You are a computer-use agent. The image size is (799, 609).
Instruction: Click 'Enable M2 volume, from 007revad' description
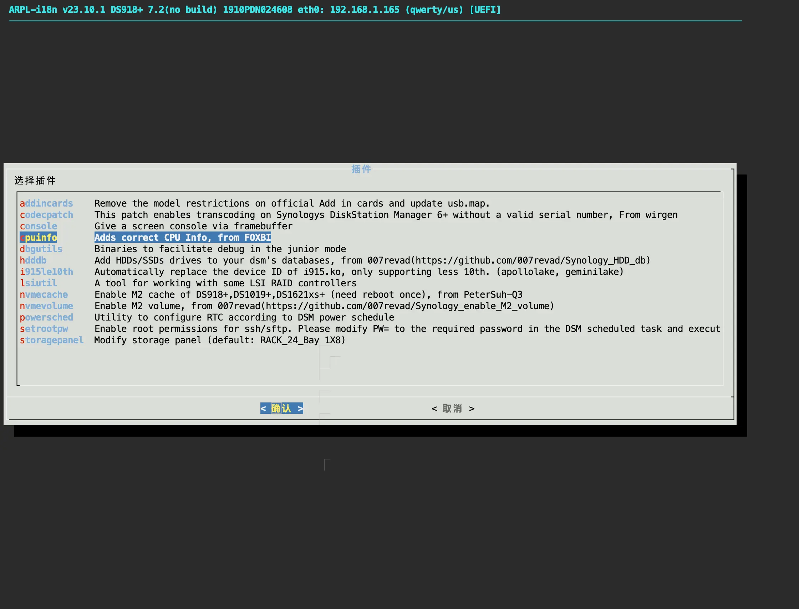click(x=324, y=306)
